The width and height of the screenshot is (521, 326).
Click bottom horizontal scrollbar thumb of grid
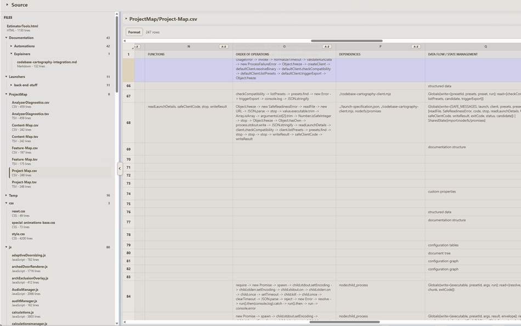(x=344, y=322)
